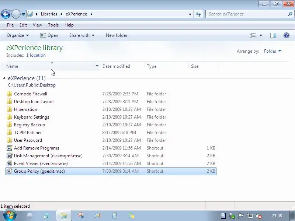Select the Event Viewer shortcut icon
This screenshot has width=295, height=221.
10,163
